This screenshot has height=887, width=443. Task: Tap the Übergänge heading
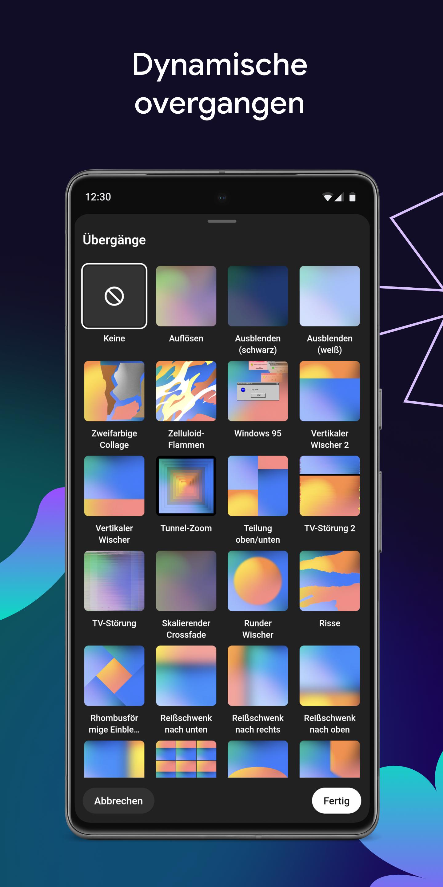(114, 240)
